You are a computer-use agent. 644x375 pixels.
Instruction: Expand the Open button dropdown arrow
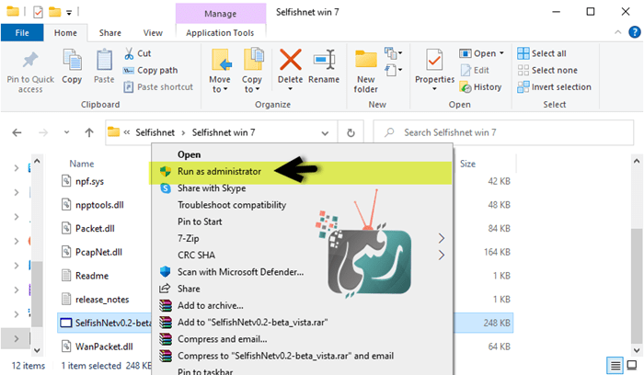pyautogui.click(x=501, y=53)
